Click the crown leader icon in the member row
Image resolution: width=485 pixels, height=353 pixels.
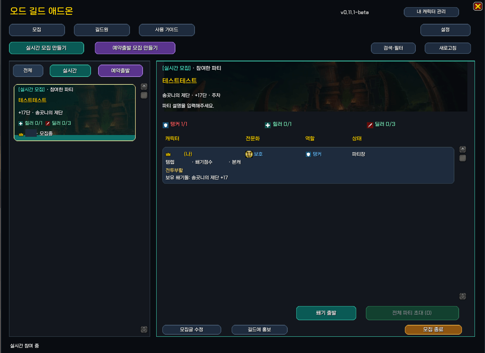point(168,154)
